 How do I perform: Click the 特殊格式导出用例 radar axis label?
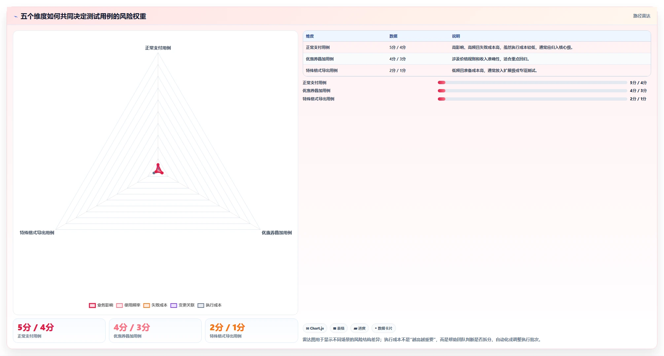(x=37, y=233)
